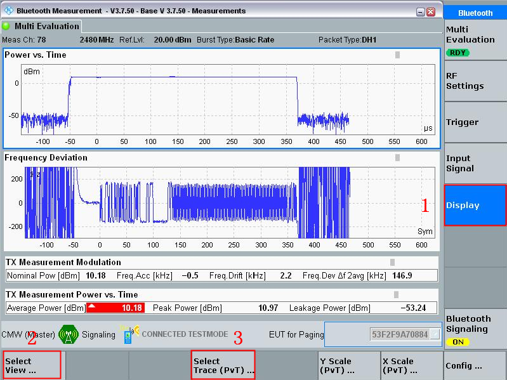Click the Bluetooth app icon in title bar

click(9, 10)
